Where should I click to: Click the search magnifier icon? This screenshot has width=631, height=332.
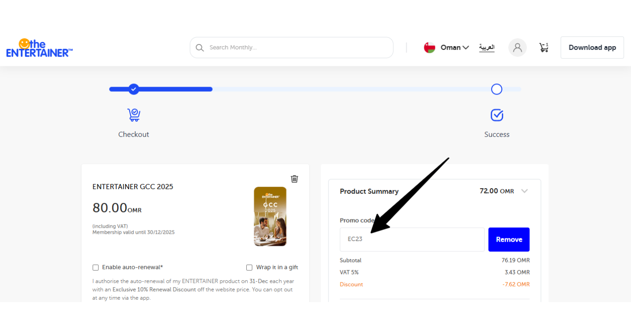pos(200,47)
